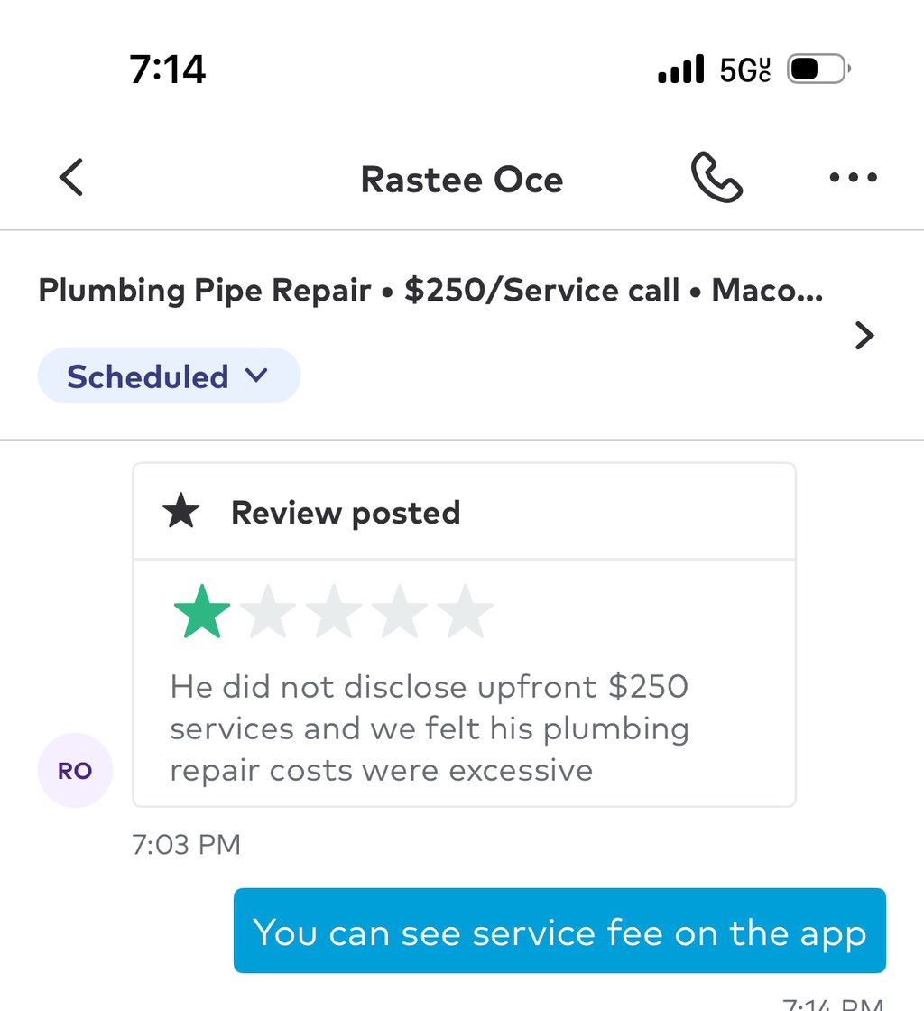Viewport: 924px width, 1011px height.
Task: Select the third gray rating star
Action: click(334, 611)
